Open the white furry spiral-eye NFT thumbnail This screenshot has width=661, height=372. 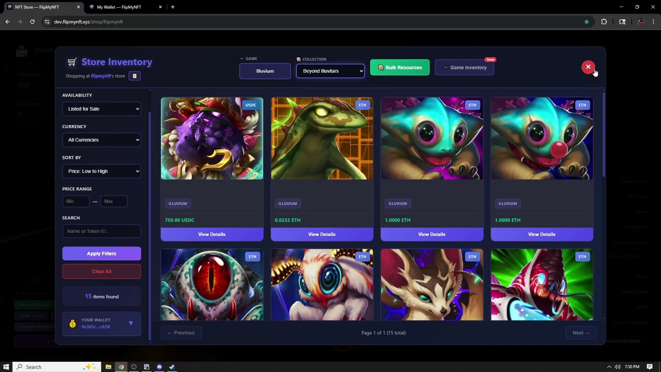click(322, 285)
